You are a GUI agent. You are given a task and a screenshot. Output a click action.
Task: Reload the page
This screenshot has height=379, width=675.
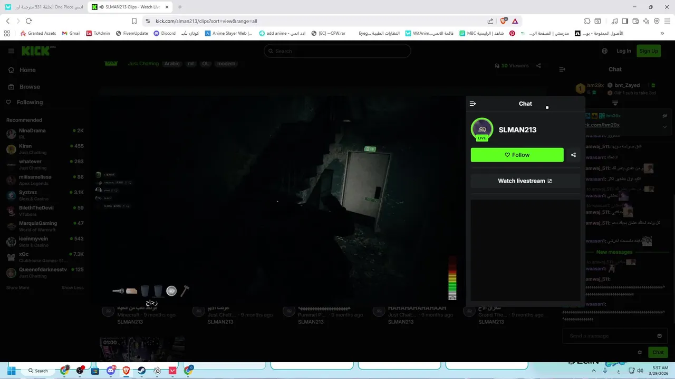pos(28,21)
